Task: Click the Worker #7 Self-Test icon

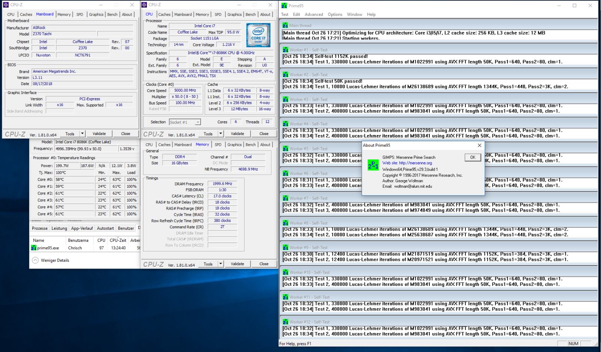Action: [x=285, y=198]
